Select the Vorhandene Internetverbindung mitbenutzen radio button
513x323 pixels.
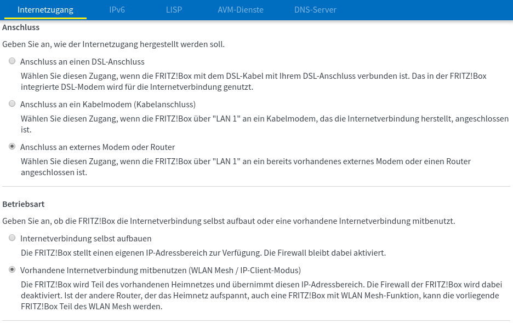12,270
